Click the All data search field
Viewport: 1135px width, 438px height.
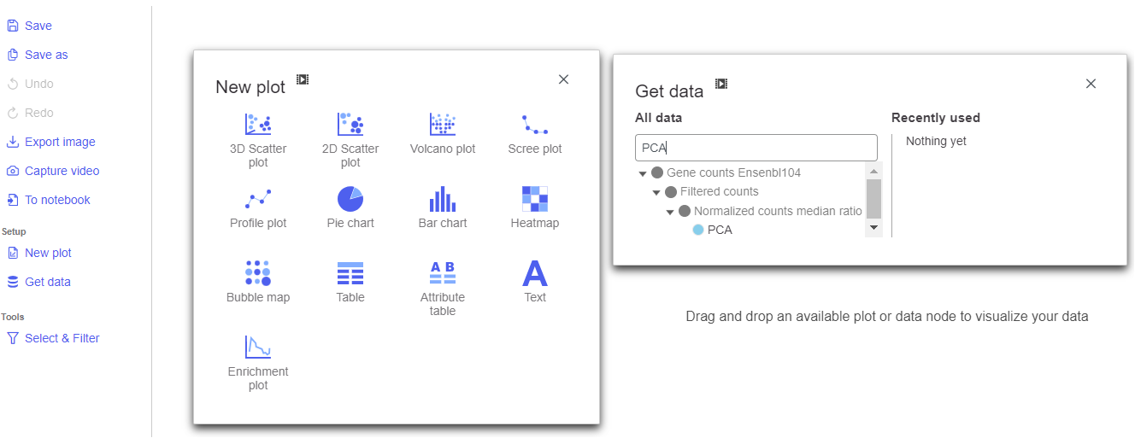click(756, 148)
